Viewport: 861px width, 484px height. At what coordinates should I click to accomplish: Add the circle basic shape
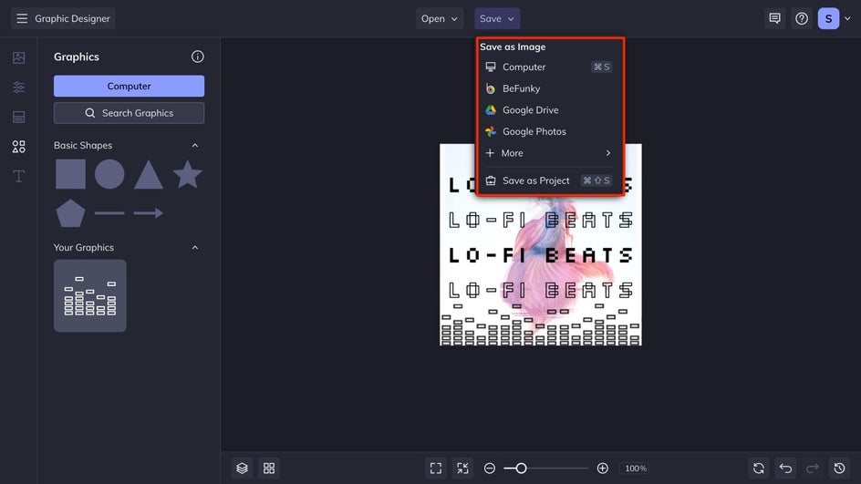pos(109,174)
